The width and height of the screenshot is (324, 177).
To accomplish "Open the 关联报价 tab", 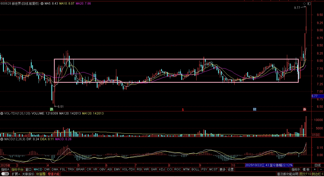I will click(28, 174).
